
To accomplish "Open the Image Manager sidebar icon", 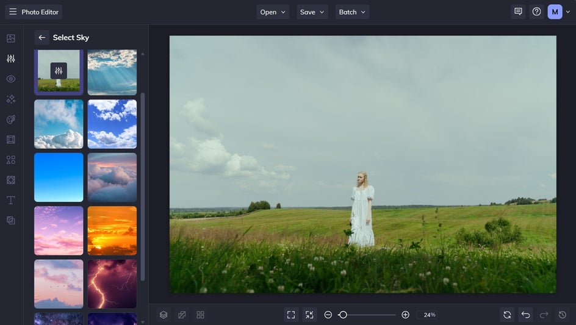I will 10,38.
